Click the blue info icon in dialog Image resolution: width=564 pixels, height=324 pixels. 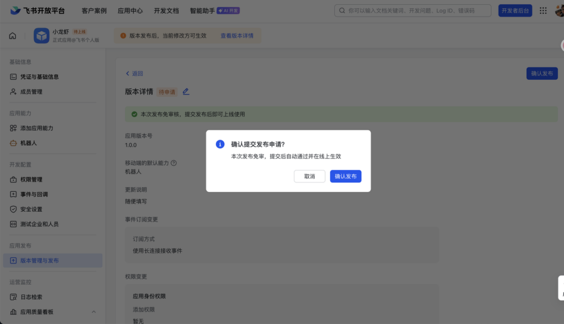(220, 144)
